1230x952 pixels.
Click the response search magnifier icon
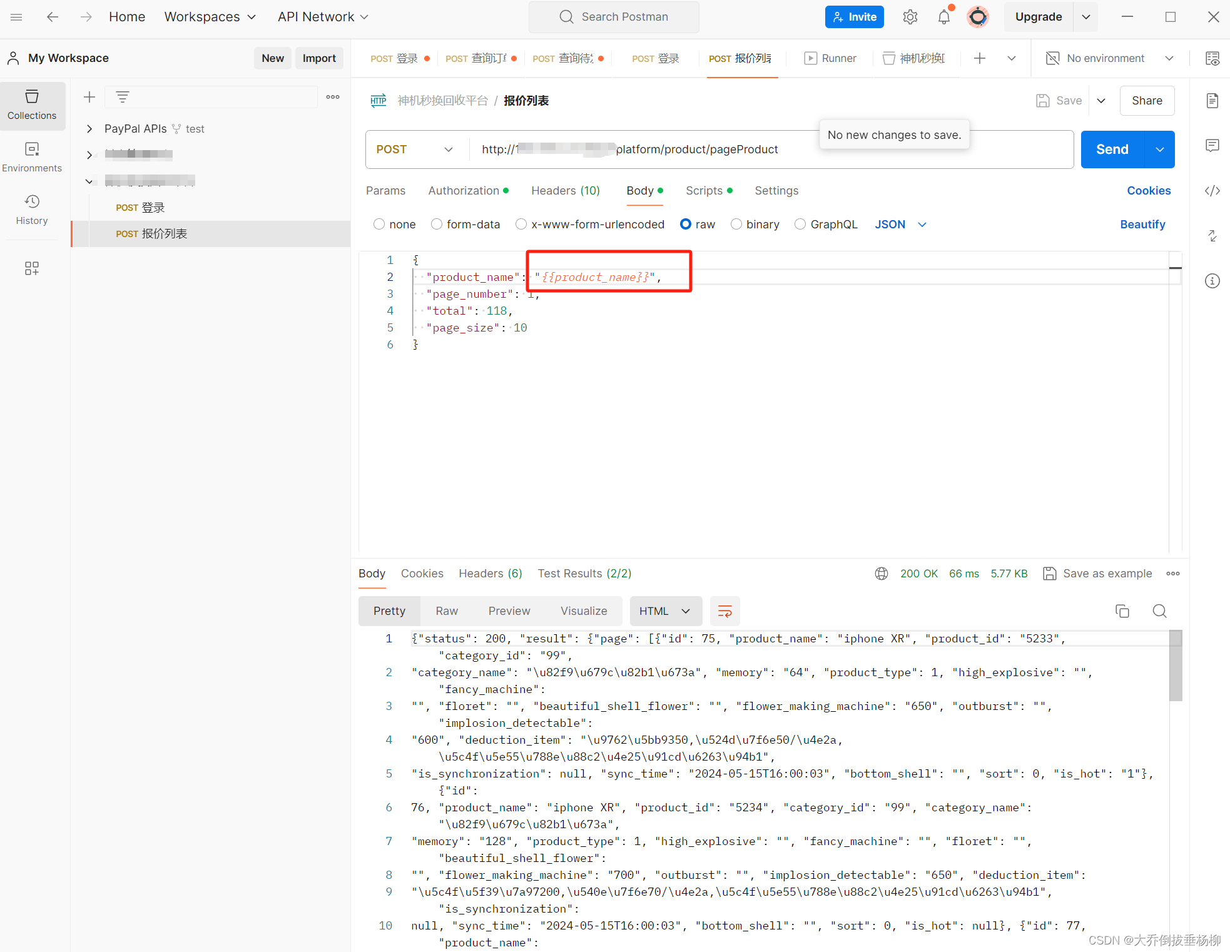[x=1159, y=611]
